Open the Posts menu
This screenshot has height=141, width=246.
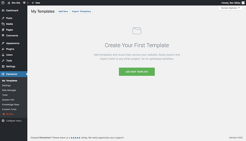tap(14, 18)
